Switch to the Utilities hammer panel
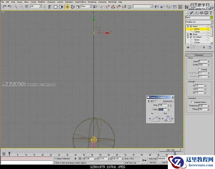This screenshot has height=169, width=215. click(x=211, y=13)
